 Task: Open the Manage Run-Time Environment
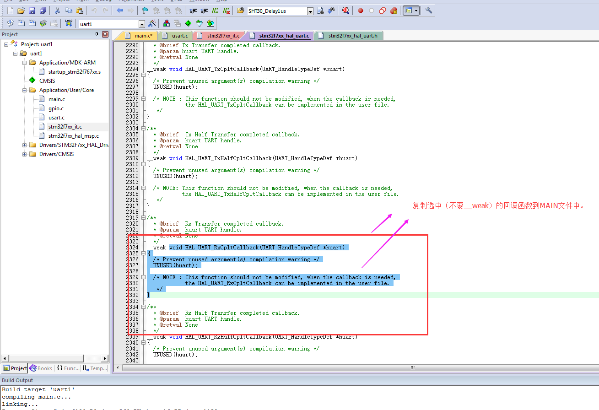(x=188, y=23)
